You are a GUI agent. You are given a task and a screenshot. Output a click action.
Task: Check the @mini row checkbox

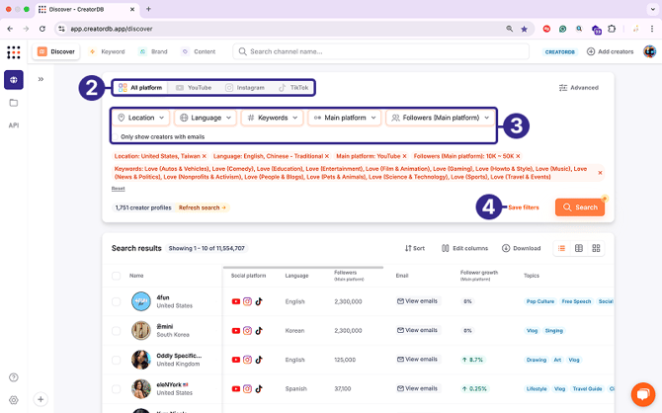click(117, 331)
